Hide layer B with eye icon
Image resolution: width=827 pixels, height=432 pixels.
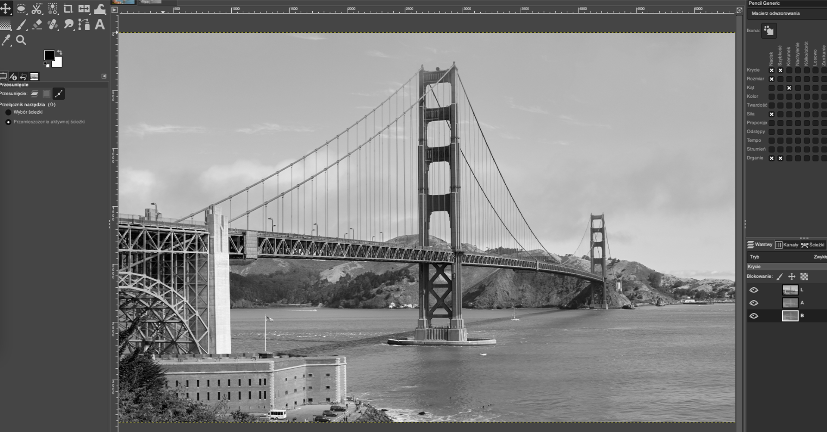coord(753,316)
